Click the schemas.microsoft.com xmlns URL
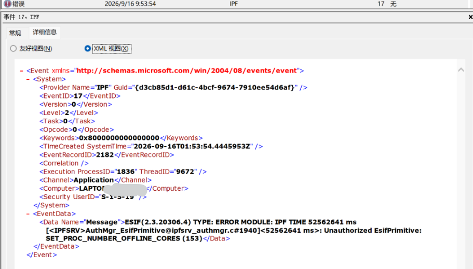Image resolution: width=473 pixels, height=269 pixels. tap(187, 70)
